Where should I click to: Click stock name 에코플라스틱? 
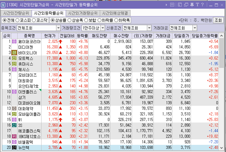tap(29, 131)
